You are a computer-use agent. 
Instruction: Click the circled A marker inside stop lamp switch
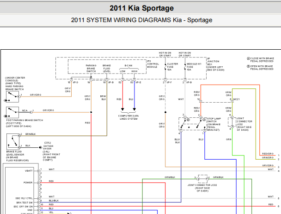click(204, 120)
